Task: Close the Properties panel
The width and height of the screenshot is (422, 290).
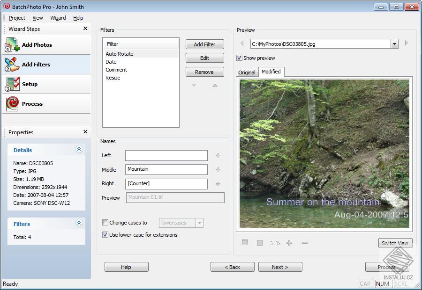Action: point(85,131)
